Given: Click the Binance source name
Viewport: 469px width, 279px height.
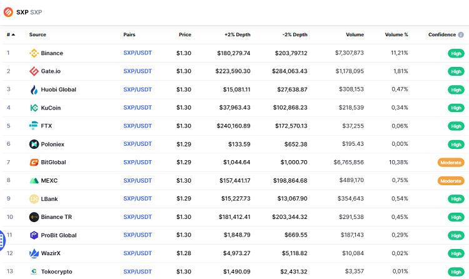Looking at the screenshot, I should click(52, 53).
